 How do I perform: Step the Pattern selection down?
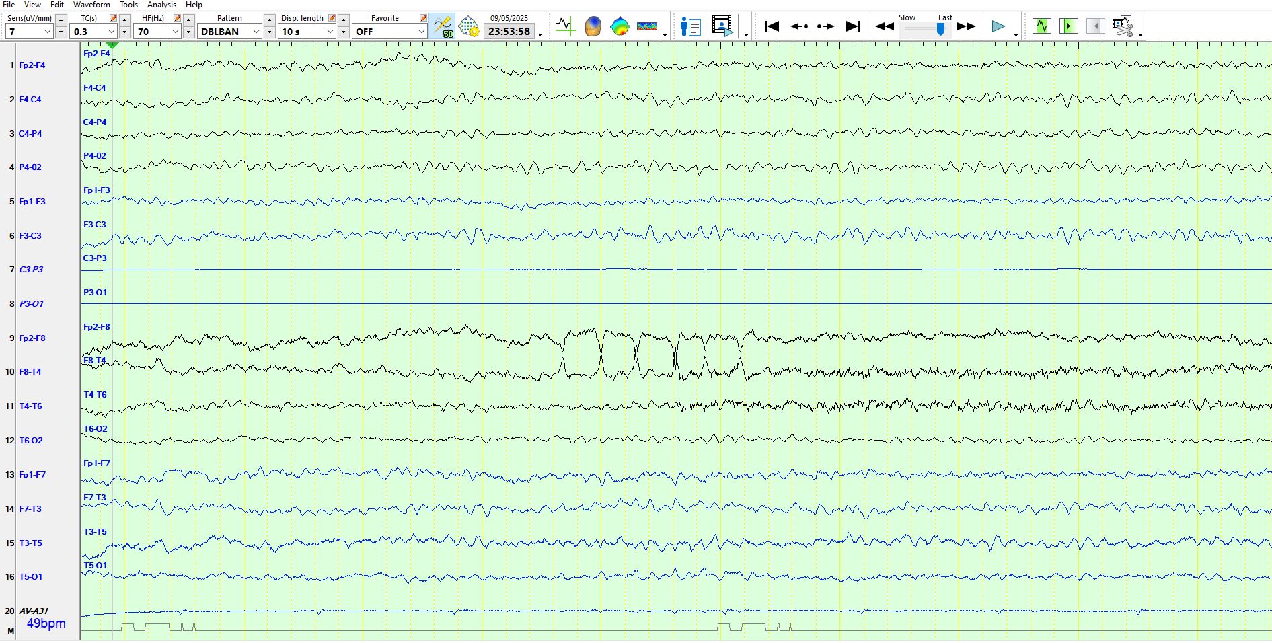(x=269, y=32)
